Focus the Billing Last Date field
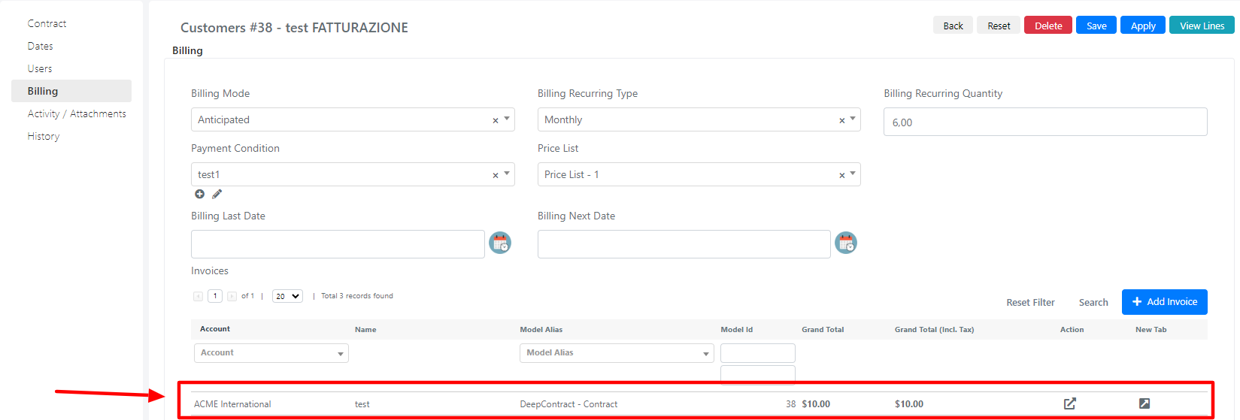Image resolution: width=1240 pixels, height=420 pixels. (338, 244)
